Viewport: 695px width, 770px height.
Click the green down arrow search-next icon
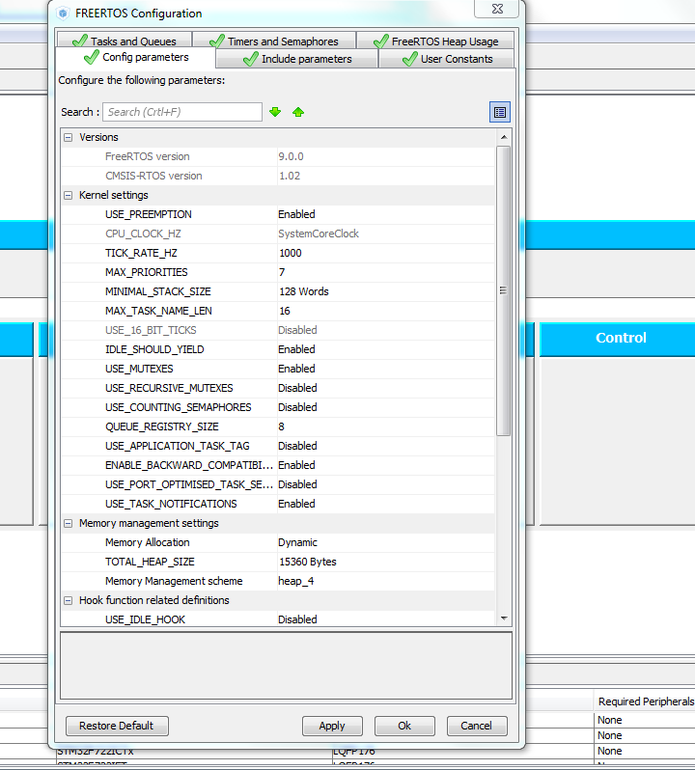pos(275,113)
